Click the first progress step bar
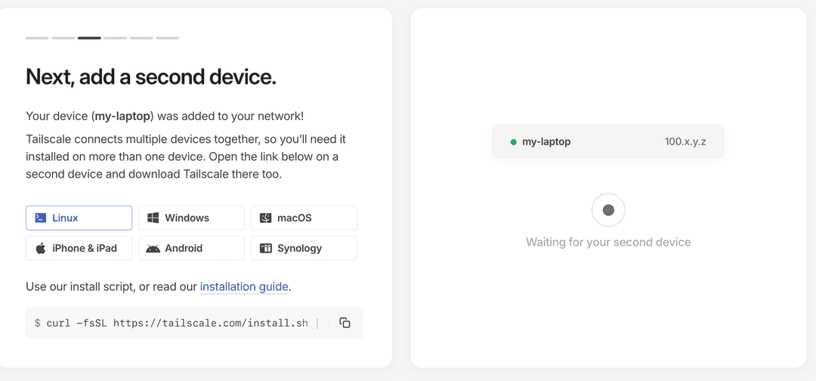816x381 pixels. pos(37,38)
